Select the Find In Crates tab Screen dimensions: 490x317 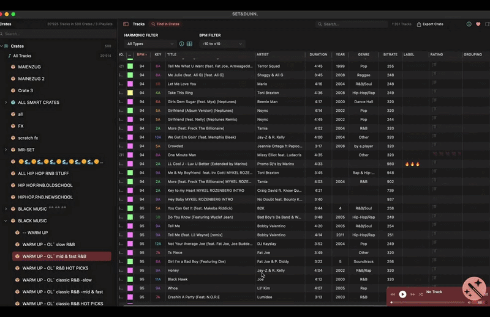point(165,24)
